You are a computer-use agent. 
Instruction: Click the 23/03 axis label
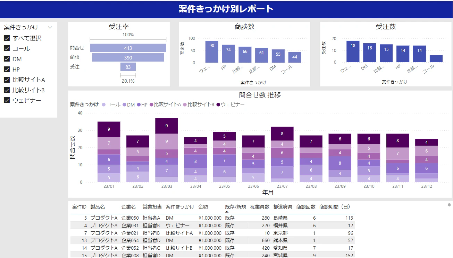pos(167,186)
